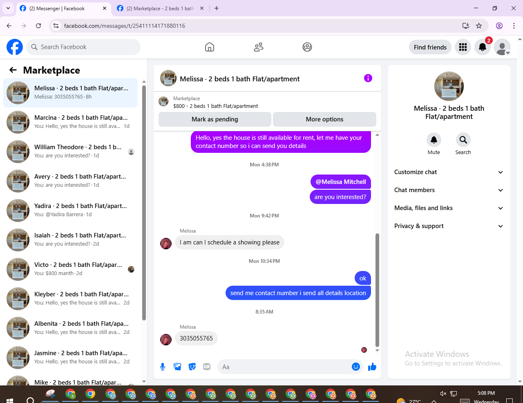Open the Groups icon in top navigation
Screen dimensions: 523x403
tap(307, 47)
